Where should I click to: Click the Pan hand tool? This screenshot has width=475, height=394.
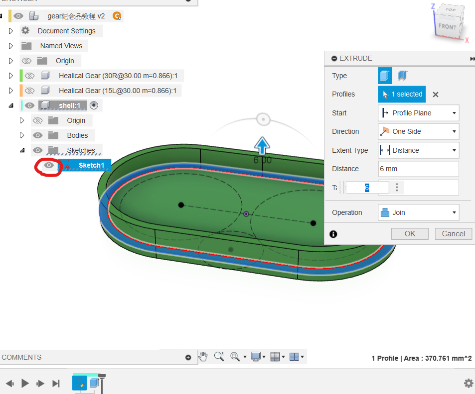[x=203, y=356]
